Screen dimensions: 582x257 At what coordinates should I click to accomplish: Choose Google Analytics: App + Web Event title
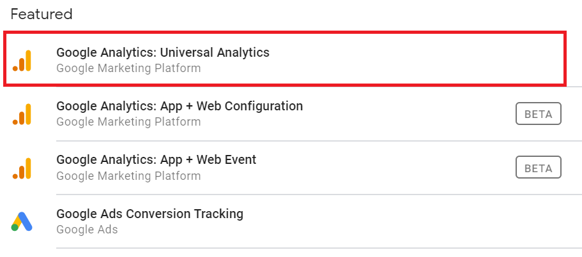point(157,160)
